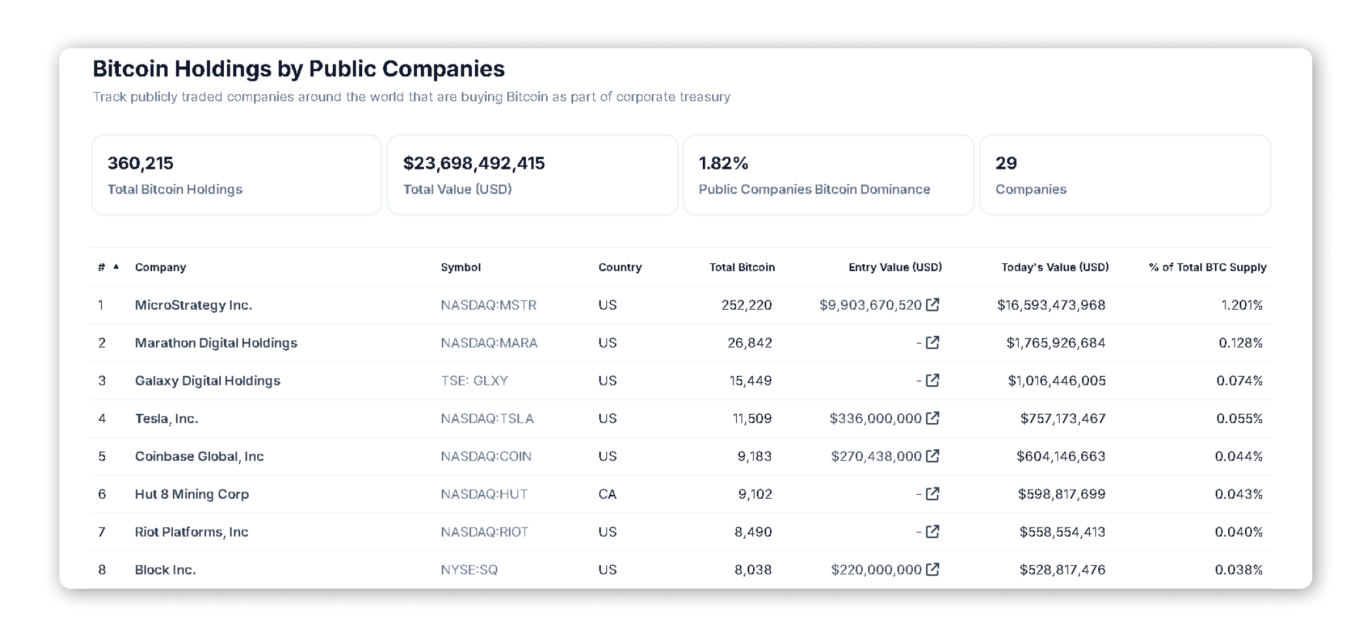Select the 252,220 total bitcoin value
This screenshot has height=637, width=1371.
(x=747, y=305)
